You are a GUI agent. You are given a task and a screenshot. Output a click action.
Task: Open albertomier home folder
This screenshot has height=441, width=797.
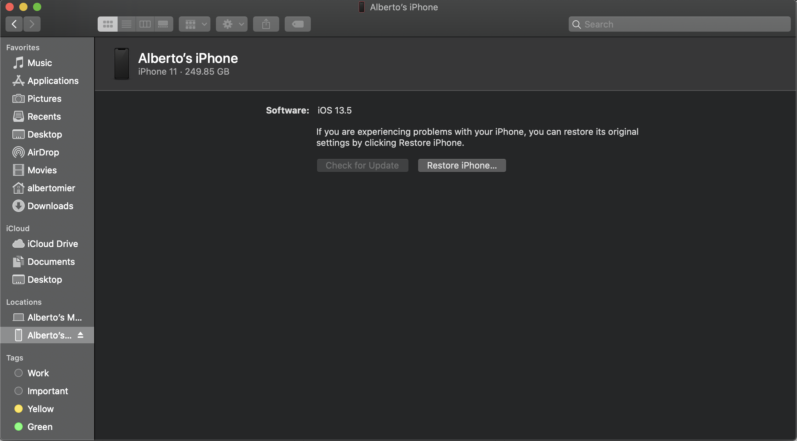(47, 188)
